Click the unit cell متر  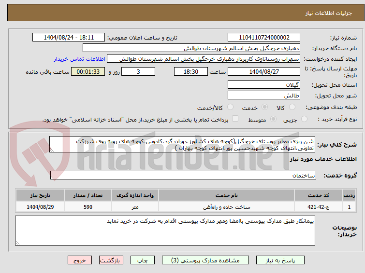point(135,207)
